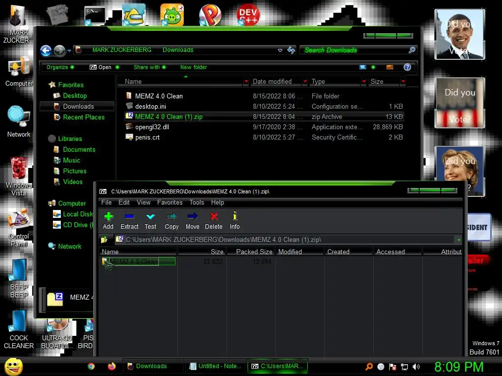Select the opengl32.dll file
Viewport: 502px width, 376px height.
(264, 127)
